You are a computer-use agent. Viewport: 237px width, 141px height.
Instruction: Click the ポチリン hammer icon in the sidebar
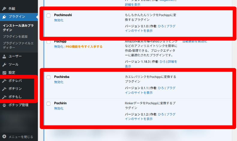[4, 89]
